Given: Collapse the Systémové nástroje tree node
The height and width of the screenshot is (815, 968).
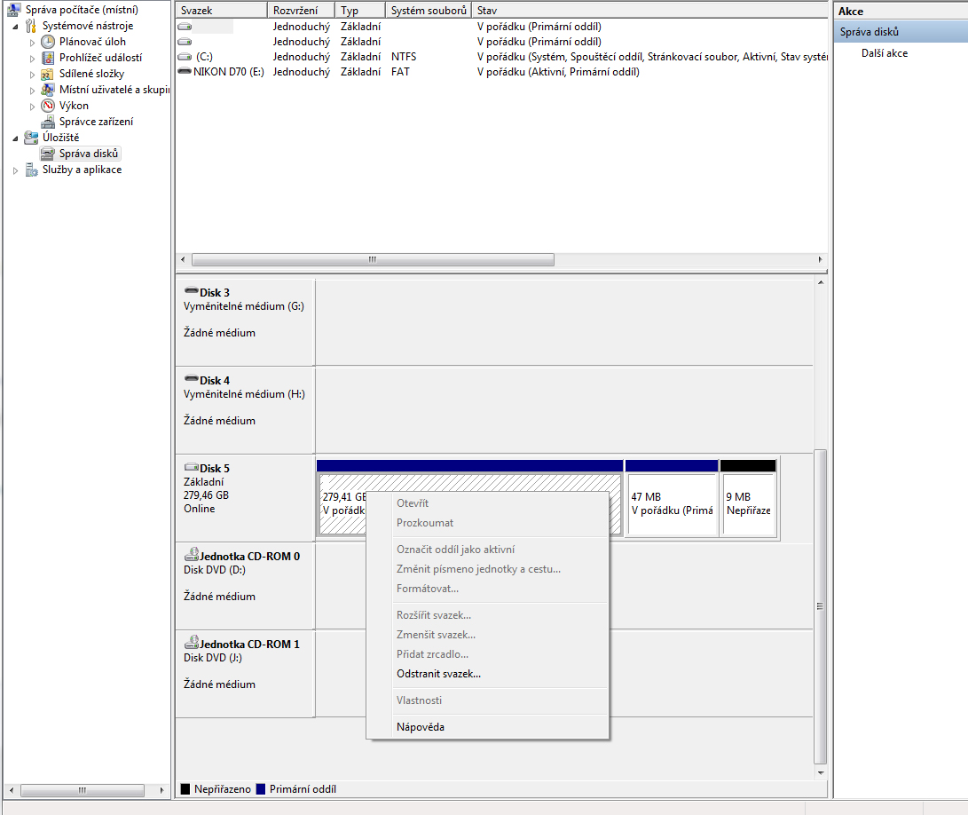Looking at the screenshot, I should pyautogui.click(x=15, y=27).
